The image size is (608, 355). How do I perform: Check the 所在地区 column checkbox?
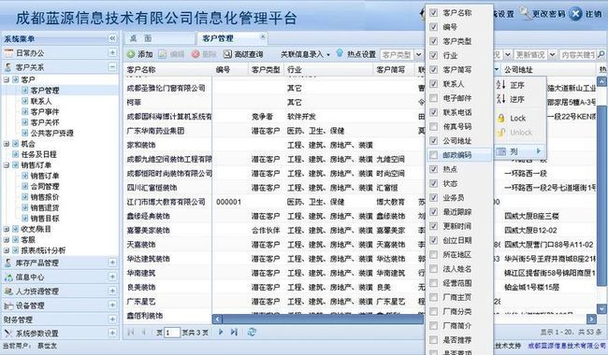click(433, 255)
